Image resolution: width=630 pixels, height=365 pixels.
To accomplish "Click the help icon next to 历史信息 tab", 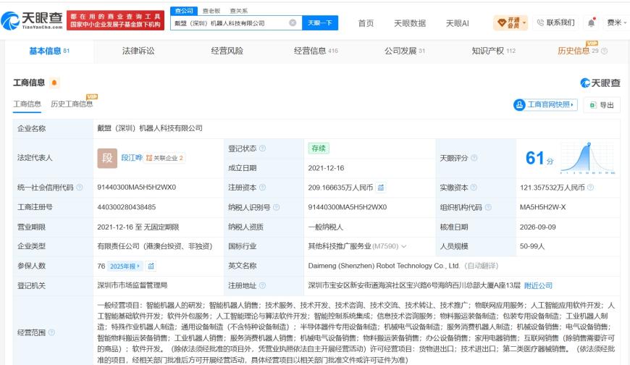I will tap(604, 51).
